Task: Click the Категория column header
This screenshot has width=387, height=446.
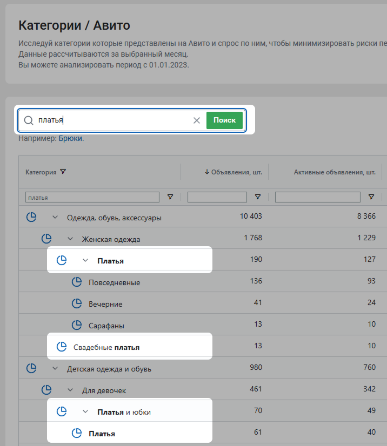Action: [41, 172]
